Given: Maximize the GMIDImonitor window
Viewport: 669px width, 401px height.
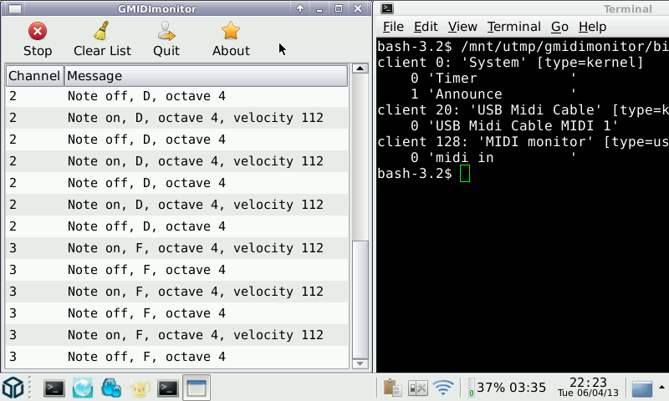Looking at the screenshot, I should (x=339, y=8).
